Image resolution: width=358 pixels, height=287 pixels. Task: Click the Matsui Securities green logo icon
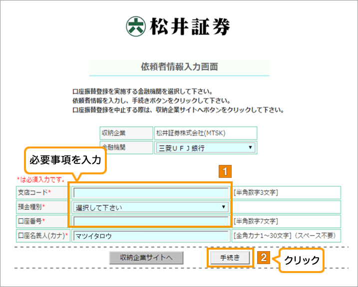(x=136, y=26)
